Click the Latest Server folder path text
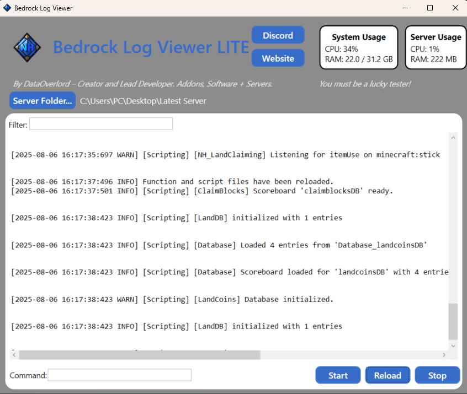This screenshot has width=467, height=394. point(143,101)
